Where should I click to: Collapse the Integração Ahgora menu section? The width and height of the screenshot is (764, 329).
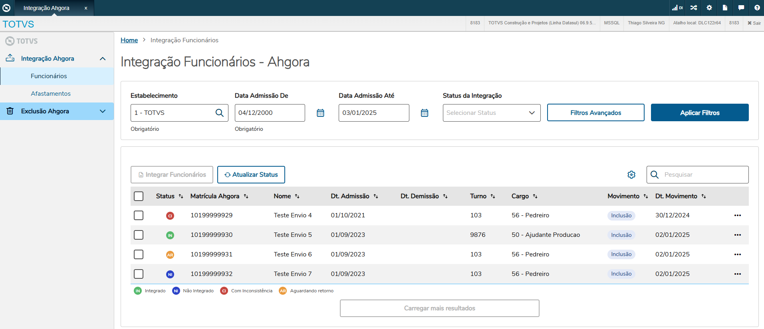click(103, 59)
